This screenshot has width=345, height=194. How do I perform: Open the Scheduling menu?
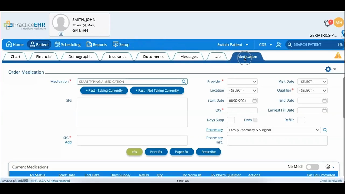67,44
